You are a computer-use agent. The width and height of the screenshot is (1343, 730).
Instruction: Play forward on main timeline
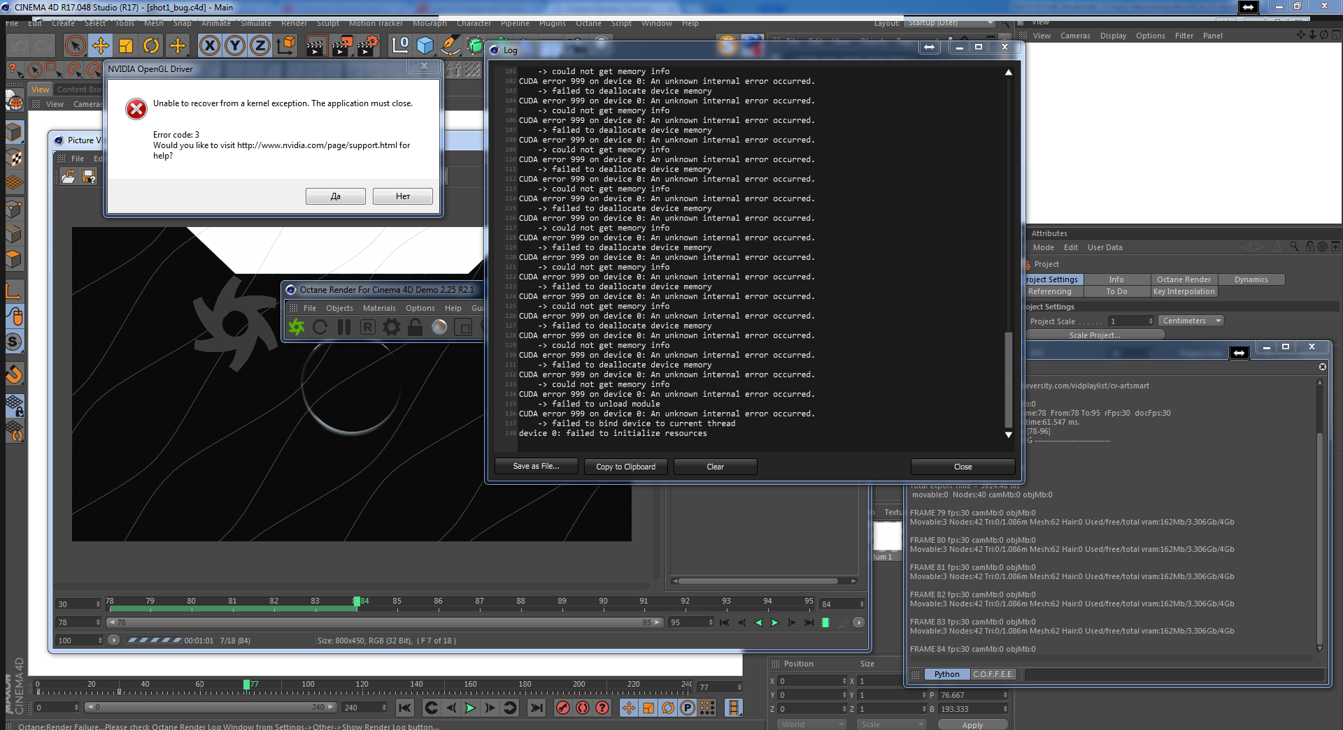pyautogui.click(x=471, y=708)
